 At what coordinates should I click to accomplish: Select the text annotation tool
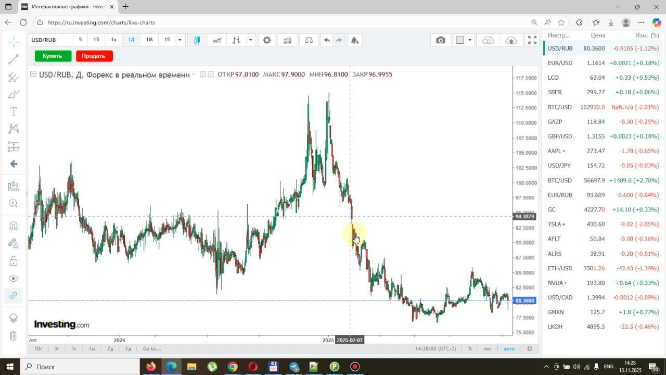click(14, 111)
